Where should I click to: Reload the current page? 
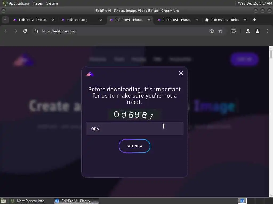[25, 31]
